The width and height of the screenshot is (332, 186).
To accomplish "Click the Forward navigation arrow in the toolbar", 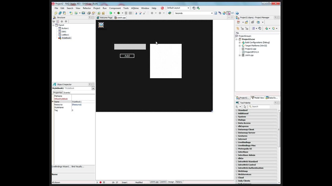I will click(160, 13).
